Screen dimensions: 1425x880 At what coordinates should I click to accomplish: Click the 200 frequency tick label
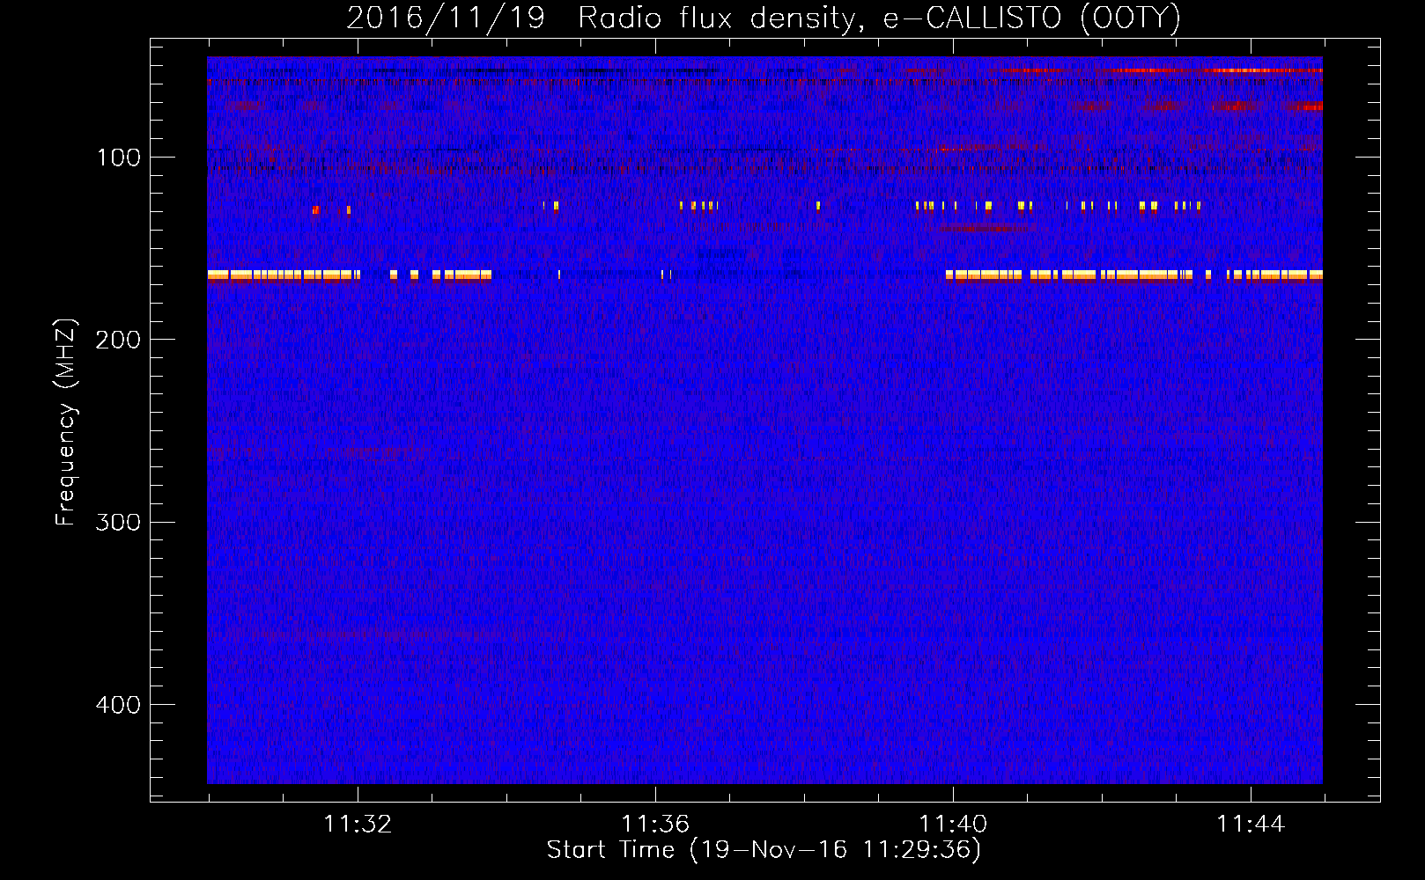coord(118,340)
